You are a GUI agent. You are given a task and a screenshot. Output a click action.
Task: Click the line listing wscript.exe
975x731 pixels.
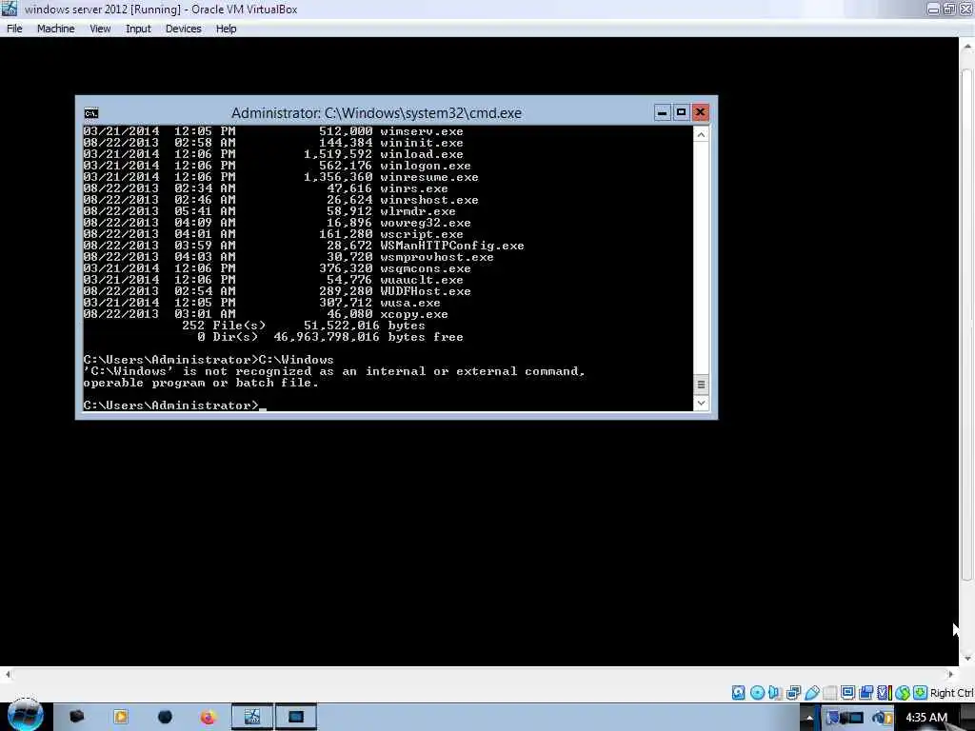[273, 234]
